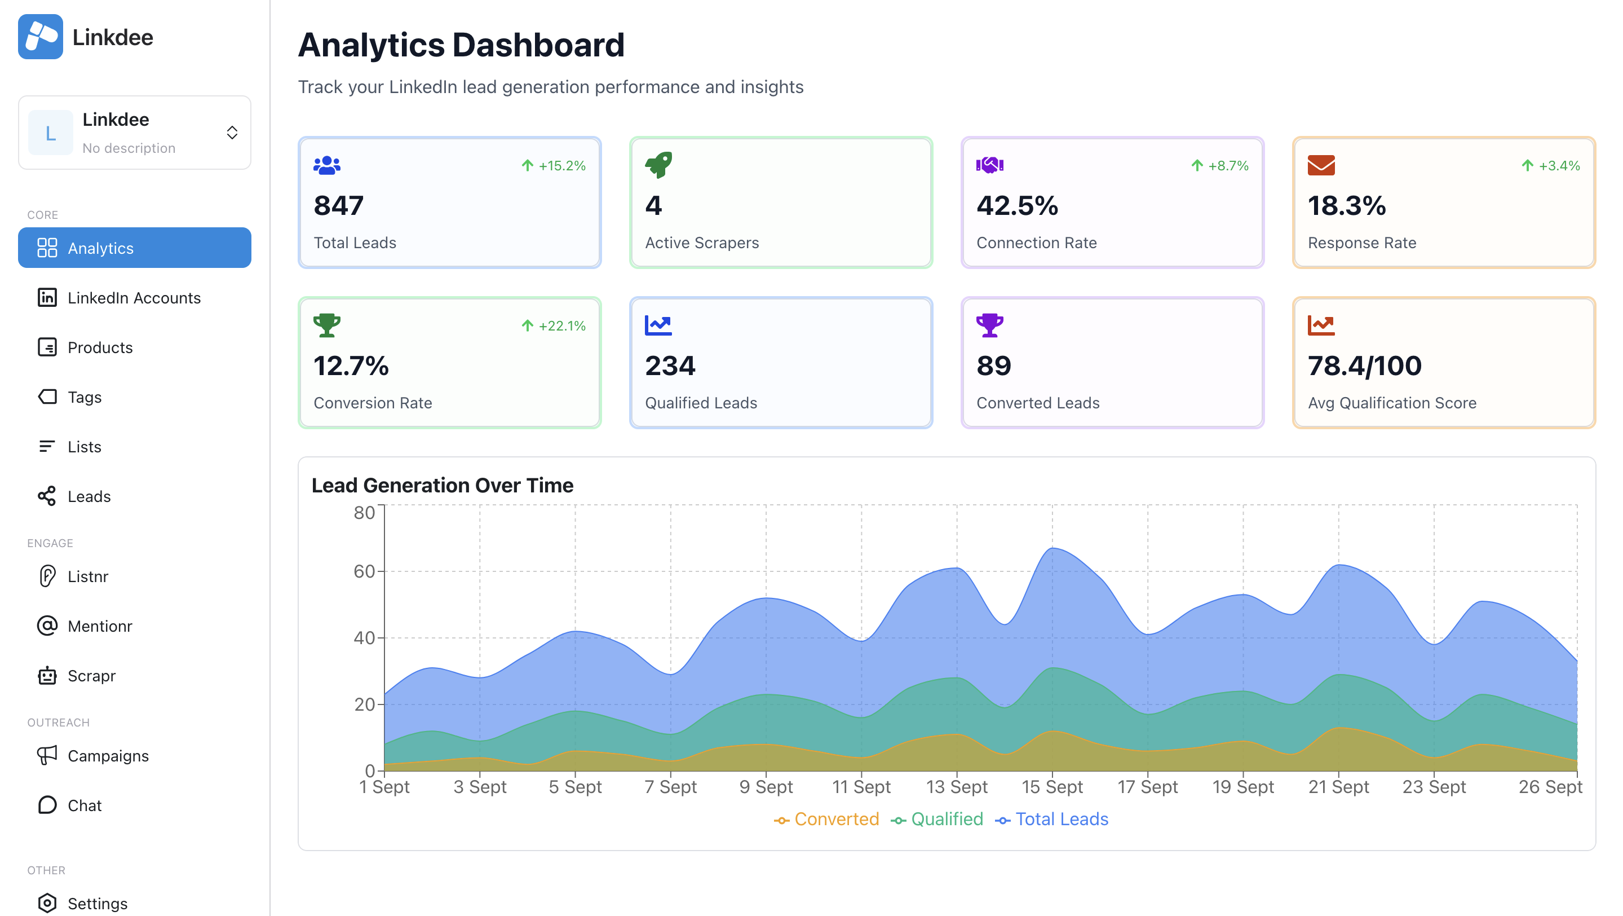Open the Mentionr at-sign tool
This screenshot has width=1623, height=916.
(x=47, y=626)
